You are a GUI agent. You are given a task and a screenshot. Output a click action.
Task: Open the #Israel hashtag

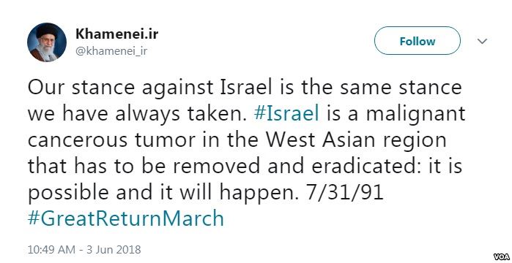pyautogui.click(x=286, y=113)
